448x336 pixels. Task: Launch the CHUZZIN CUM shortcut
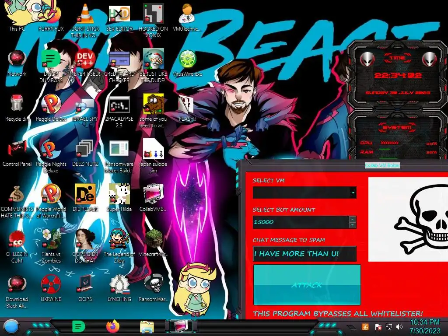(x=17, y=246)
